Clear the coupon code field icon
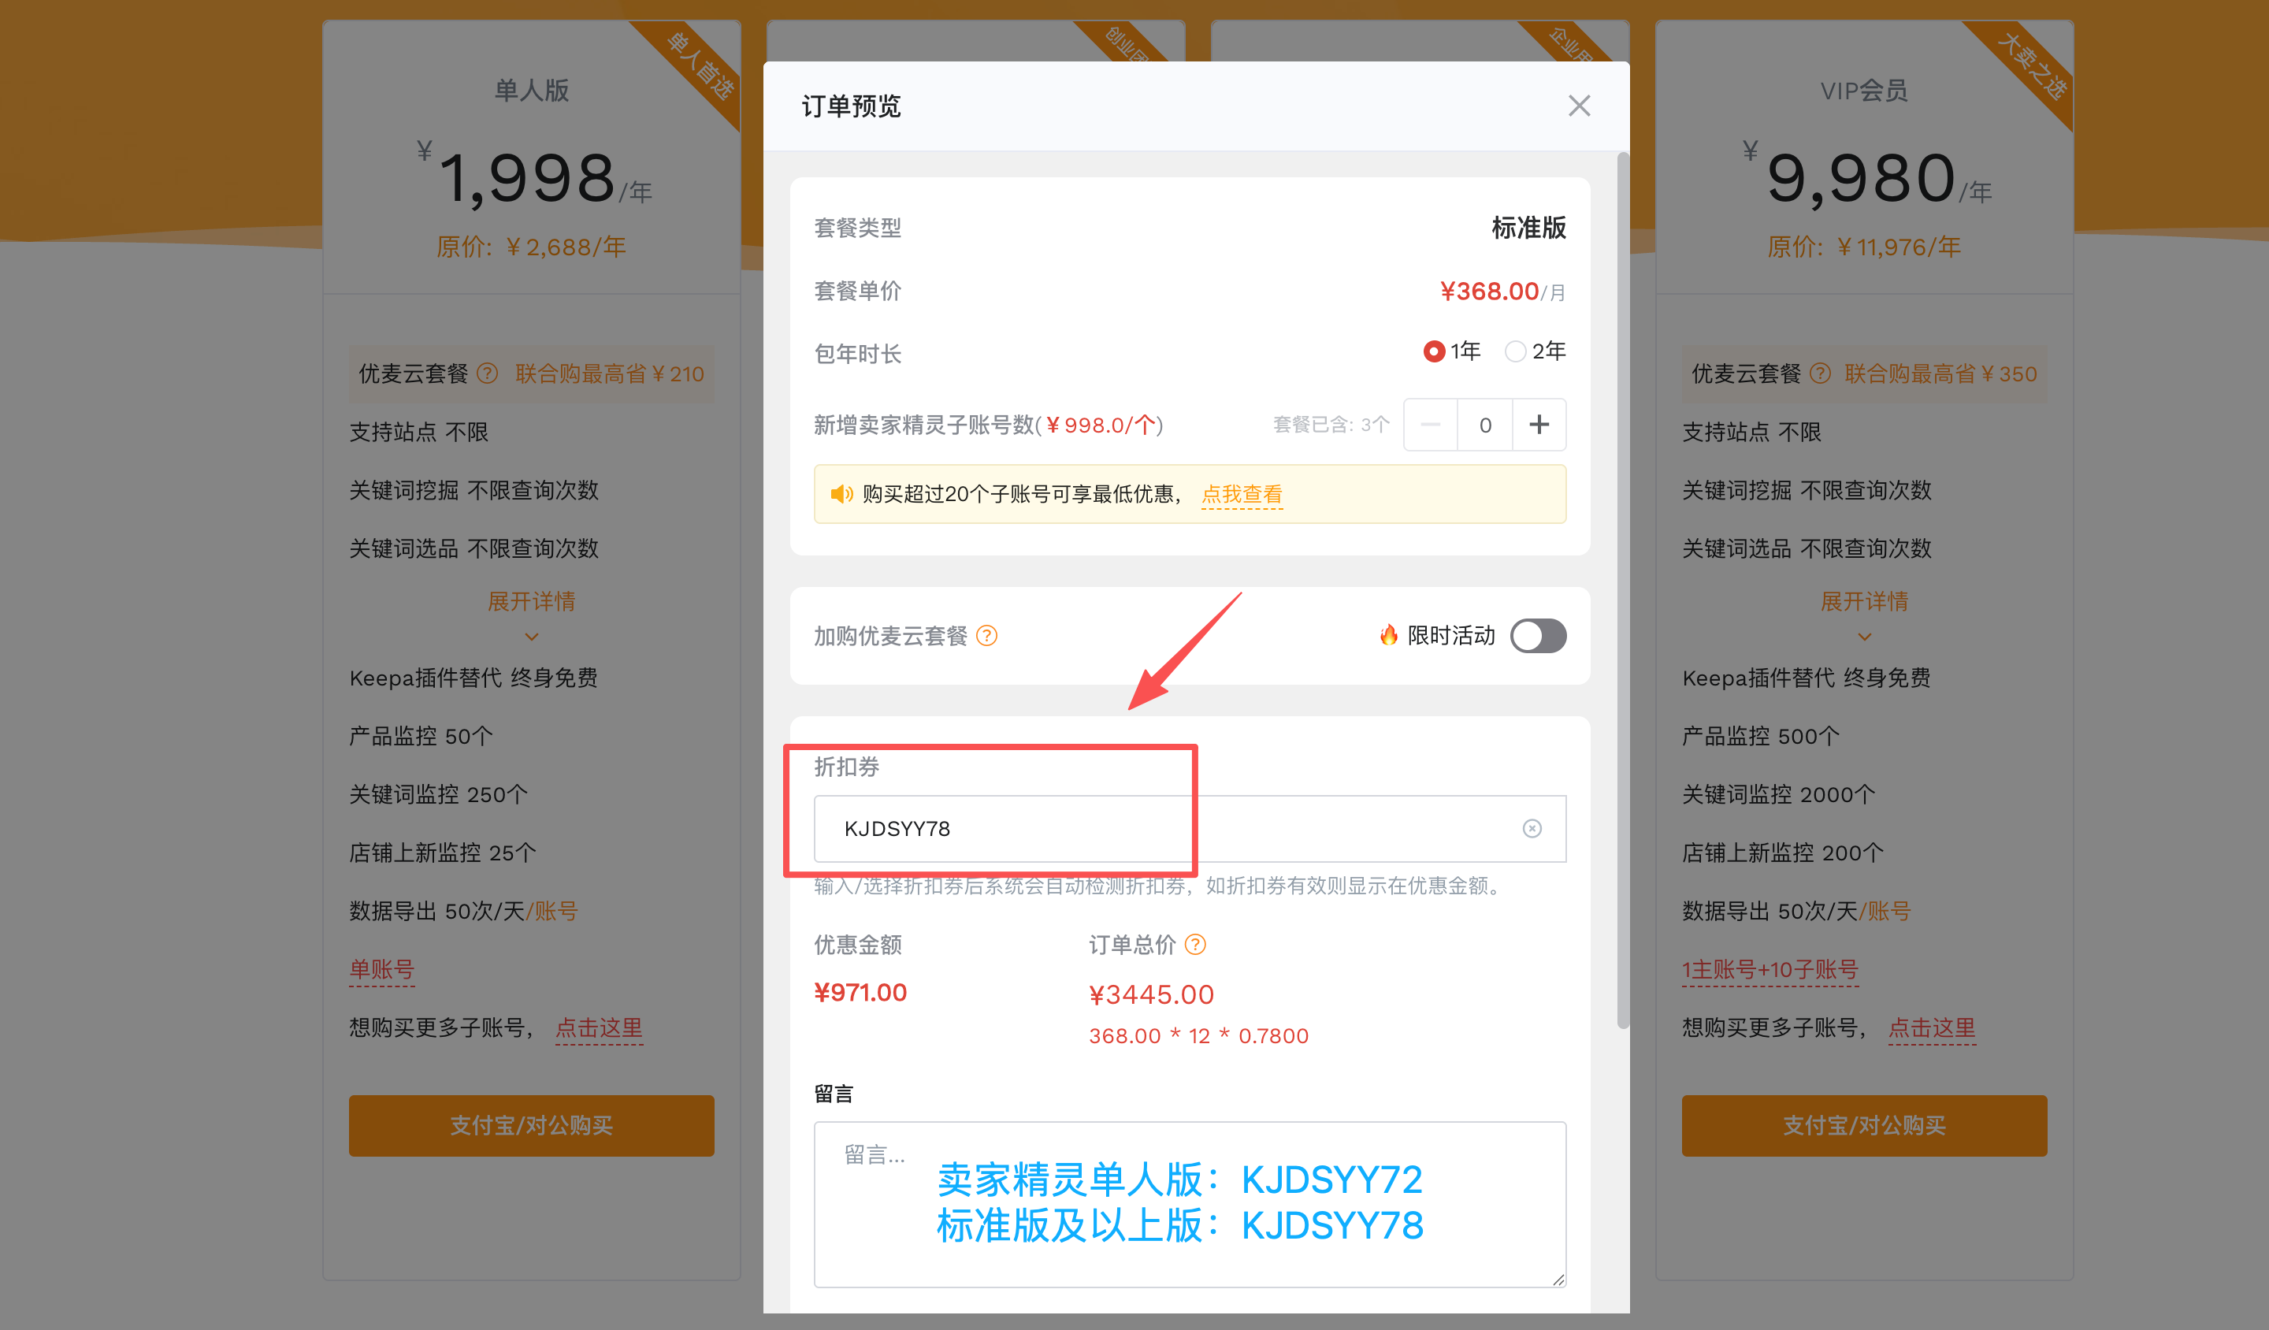Screen dimensions: 2269x1330 pos(1532,828)
